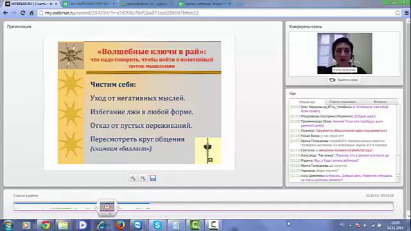
Task: Open the browser home page
Action: click(x=31, y=13)
